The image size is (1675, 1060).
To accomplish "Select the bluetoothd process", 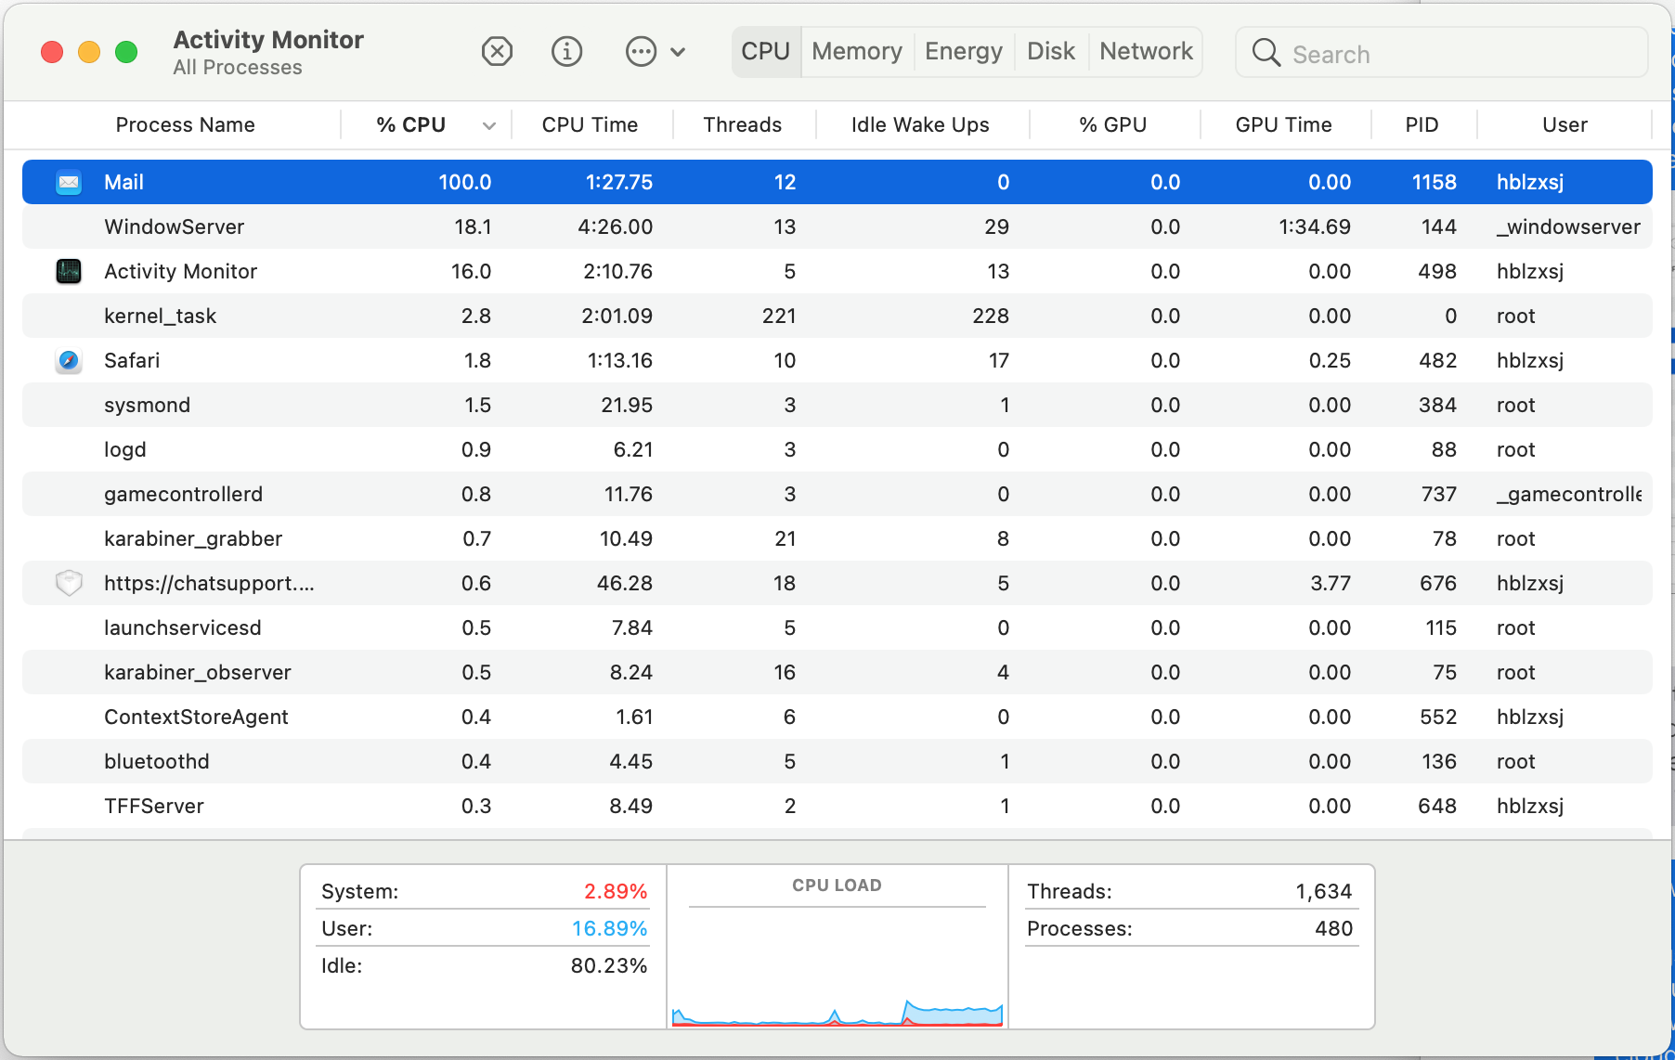I will click(x=156, y=761).
